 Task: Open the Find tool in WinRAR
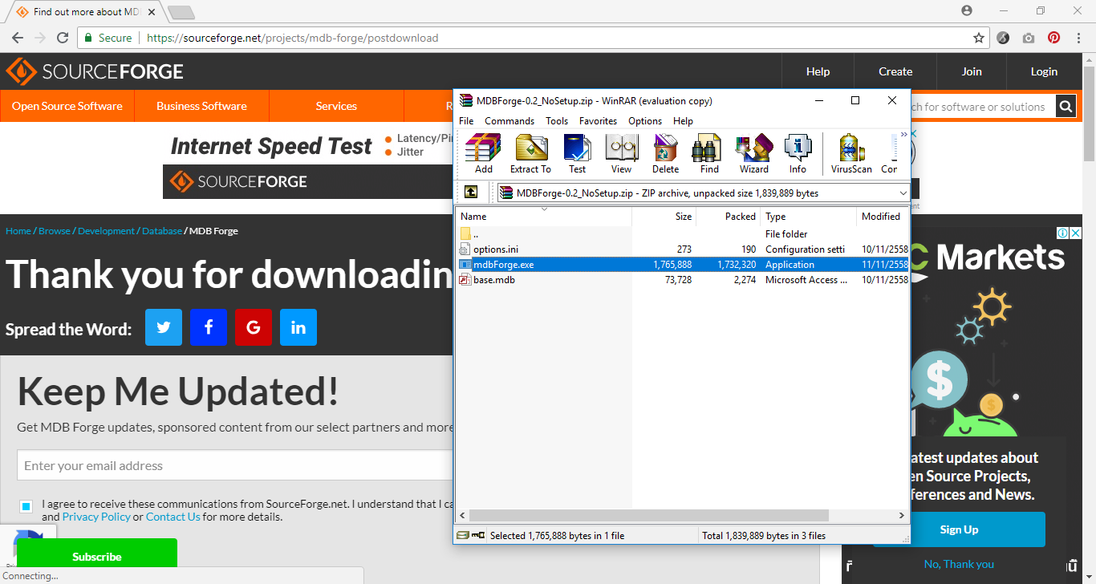pos(709,153)
